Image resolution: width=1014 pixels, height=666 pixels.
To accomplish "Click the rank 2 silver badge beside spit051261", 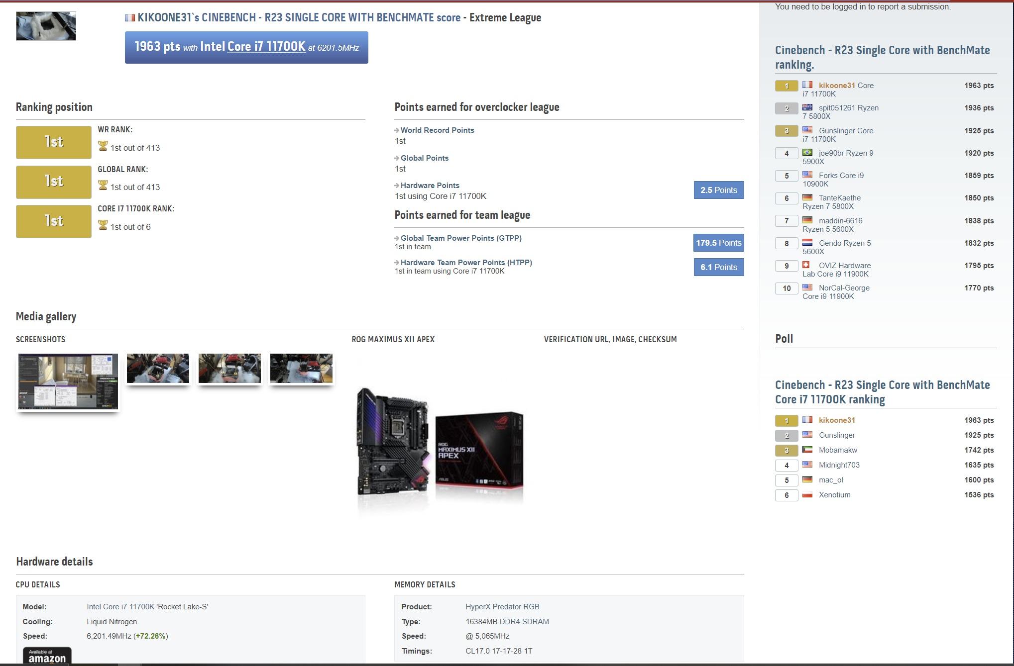I will click(x=787, y=108).
